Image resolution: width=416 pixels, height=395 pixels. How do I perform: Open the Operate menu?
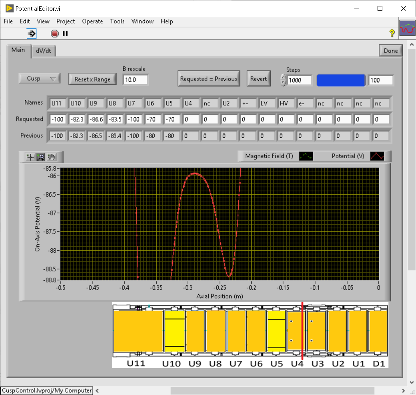point(92,21)
